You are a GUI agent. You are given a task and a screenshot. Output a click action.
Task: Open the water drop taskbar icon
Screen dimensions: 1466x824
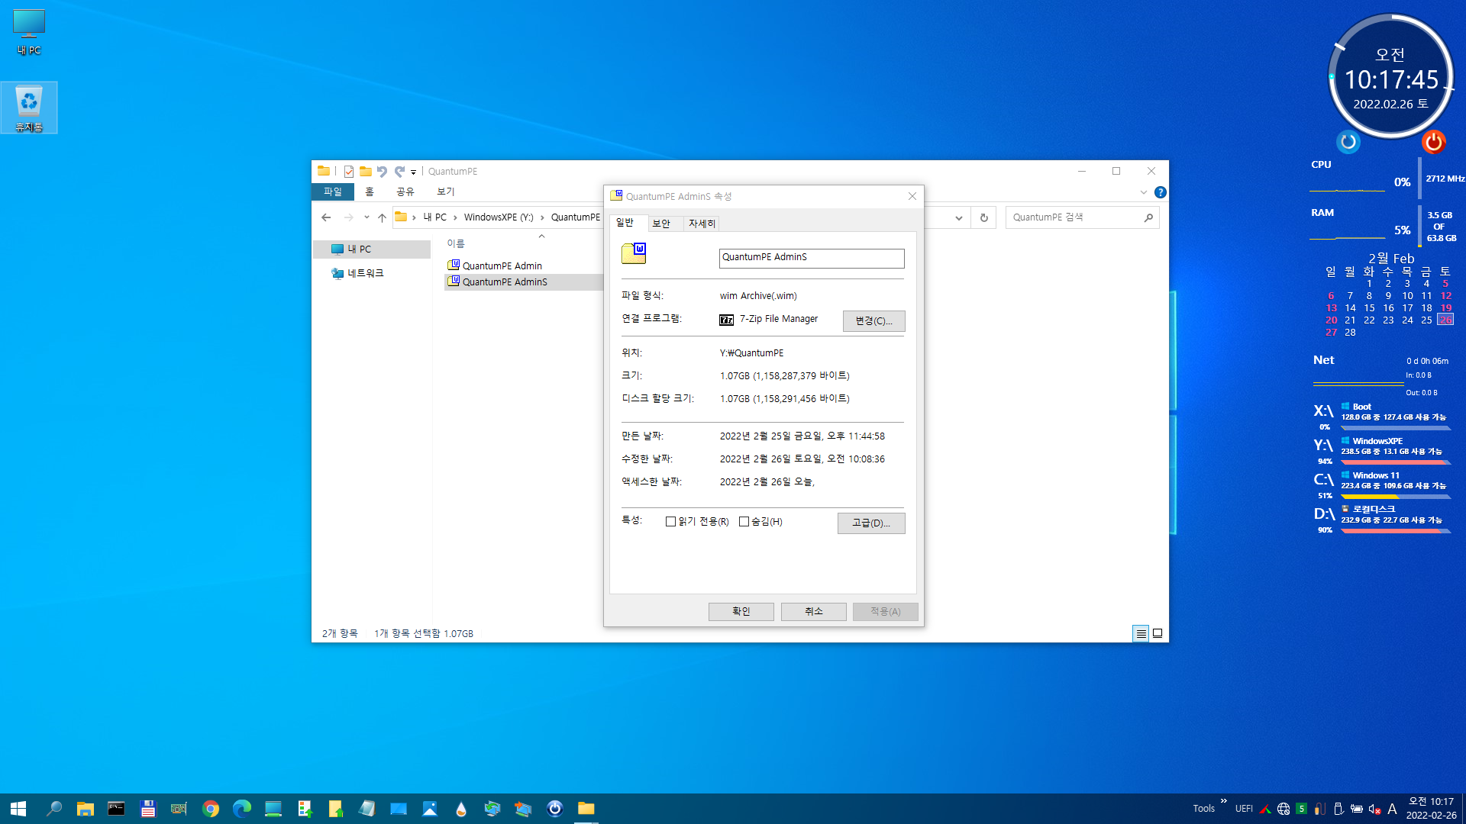point(460,809)
